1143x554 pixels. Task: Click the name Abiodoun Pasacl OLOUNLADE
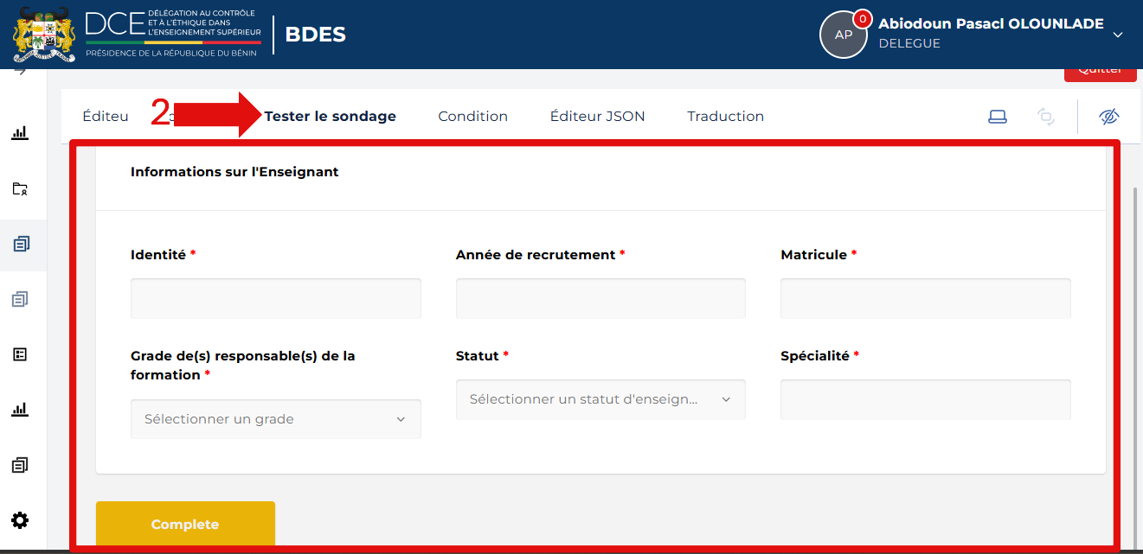pyautogui.click(x=991, y=24)
